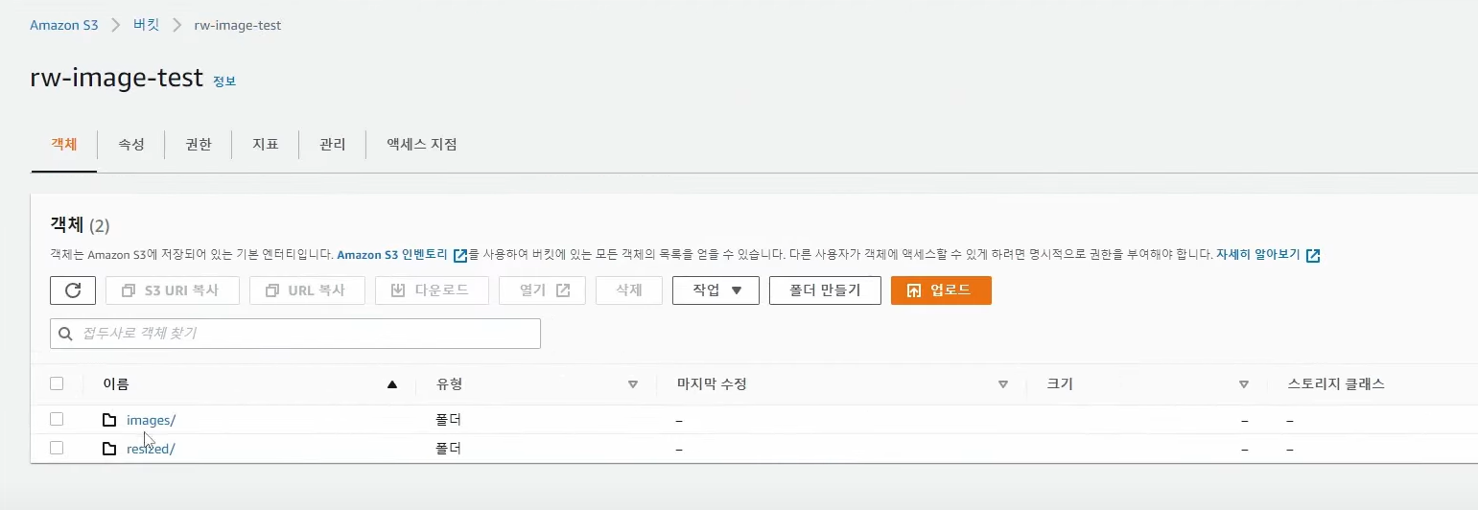Click the folder icon beside resized/
This screenshot has height=510, width=1478.
pos(109,449)
